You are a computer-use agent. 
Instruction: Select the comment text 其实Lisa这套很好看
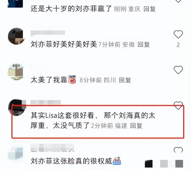(x=62, y=115)
